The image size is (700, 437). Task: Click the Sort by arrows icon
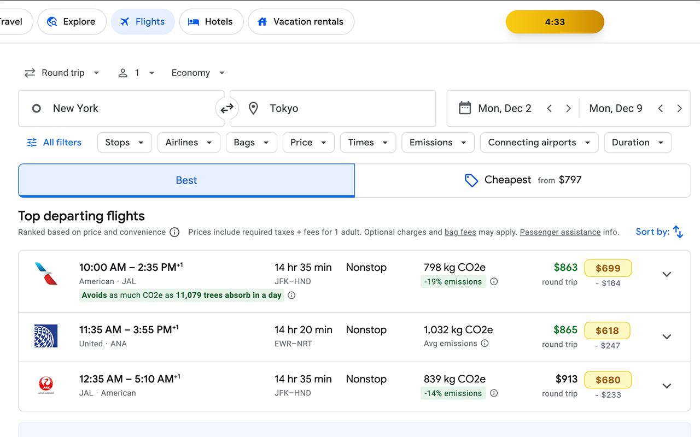point(678,232)
